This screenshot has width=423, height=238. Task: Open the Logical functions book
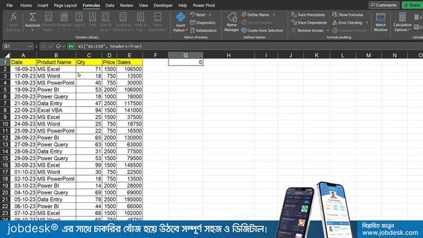click(79, 17)
